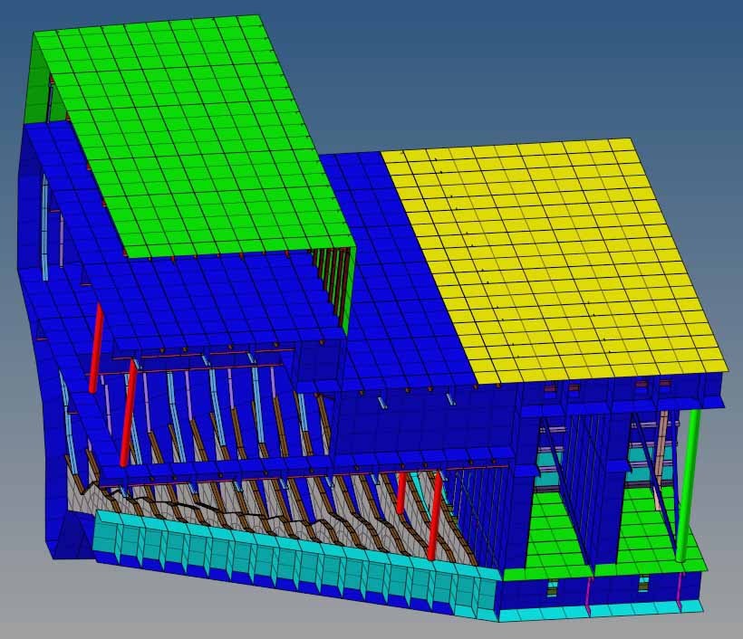Pick the leftmost red pillar
The image size is (743, 639).
click(x=95, y=348)
